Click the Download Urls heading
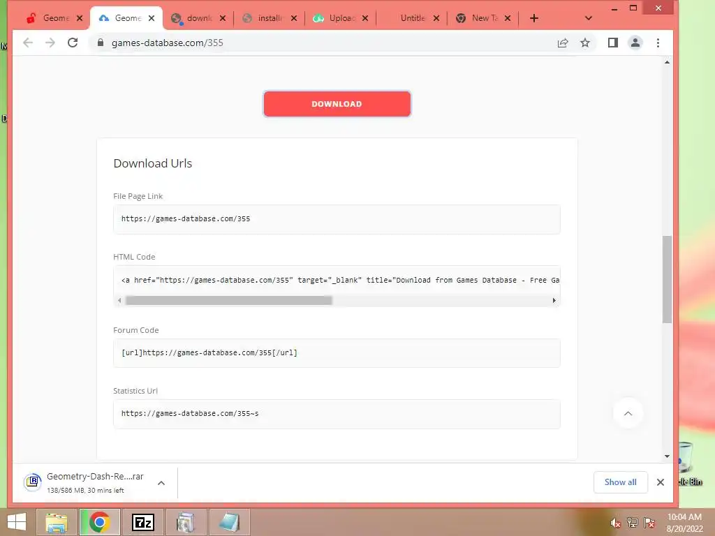Viewport: 715px width, 536px height. (x=153, y=163)
